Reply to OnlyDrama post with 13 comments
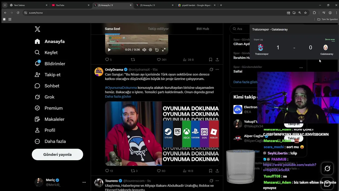The width and height of the screenshot is (339, 191). (109, 171)
